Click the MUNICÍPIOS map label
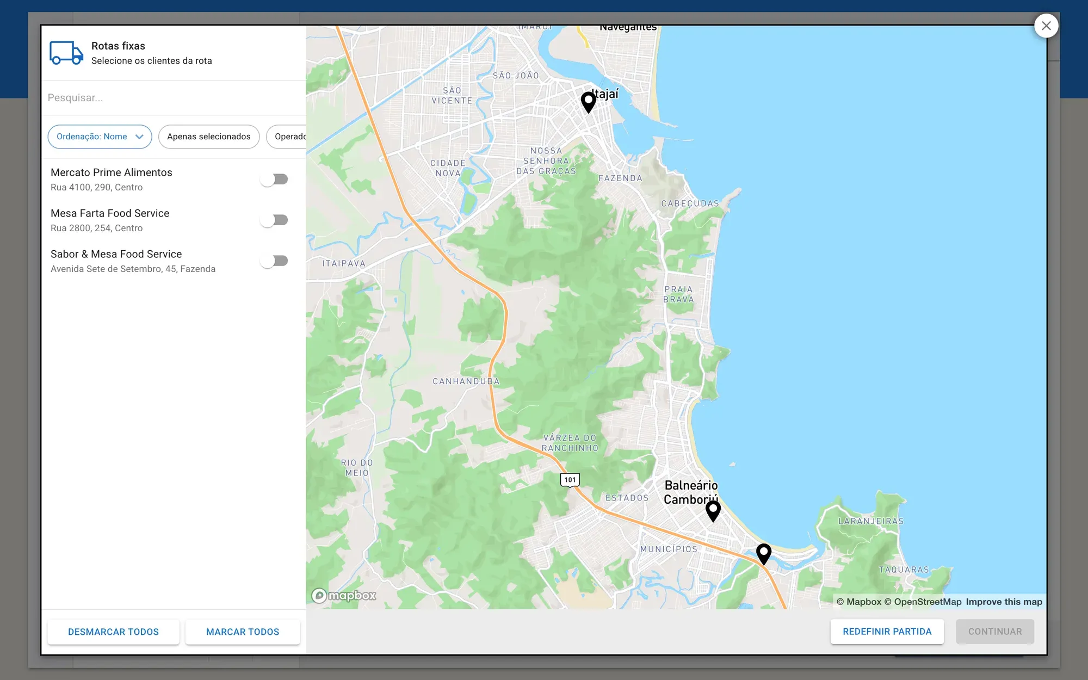The width and height of the screenshot is (1088, 680). 669,549
